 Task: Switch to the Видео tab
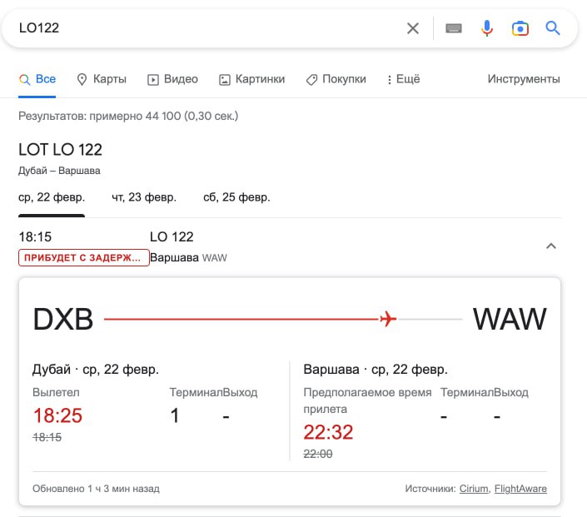(x=173, y=79)
